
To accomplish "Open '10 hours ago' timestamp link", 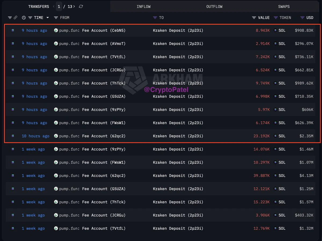I will tap(35, 136).
